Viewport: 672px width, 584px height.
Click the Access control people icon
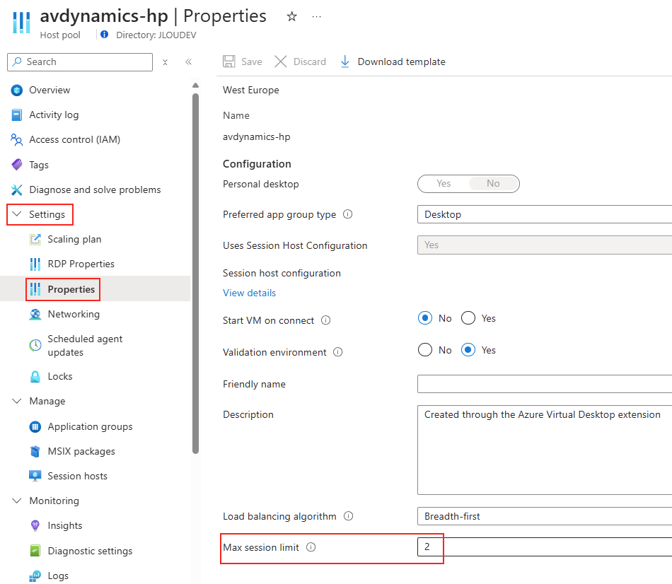(x=17, y=140)
